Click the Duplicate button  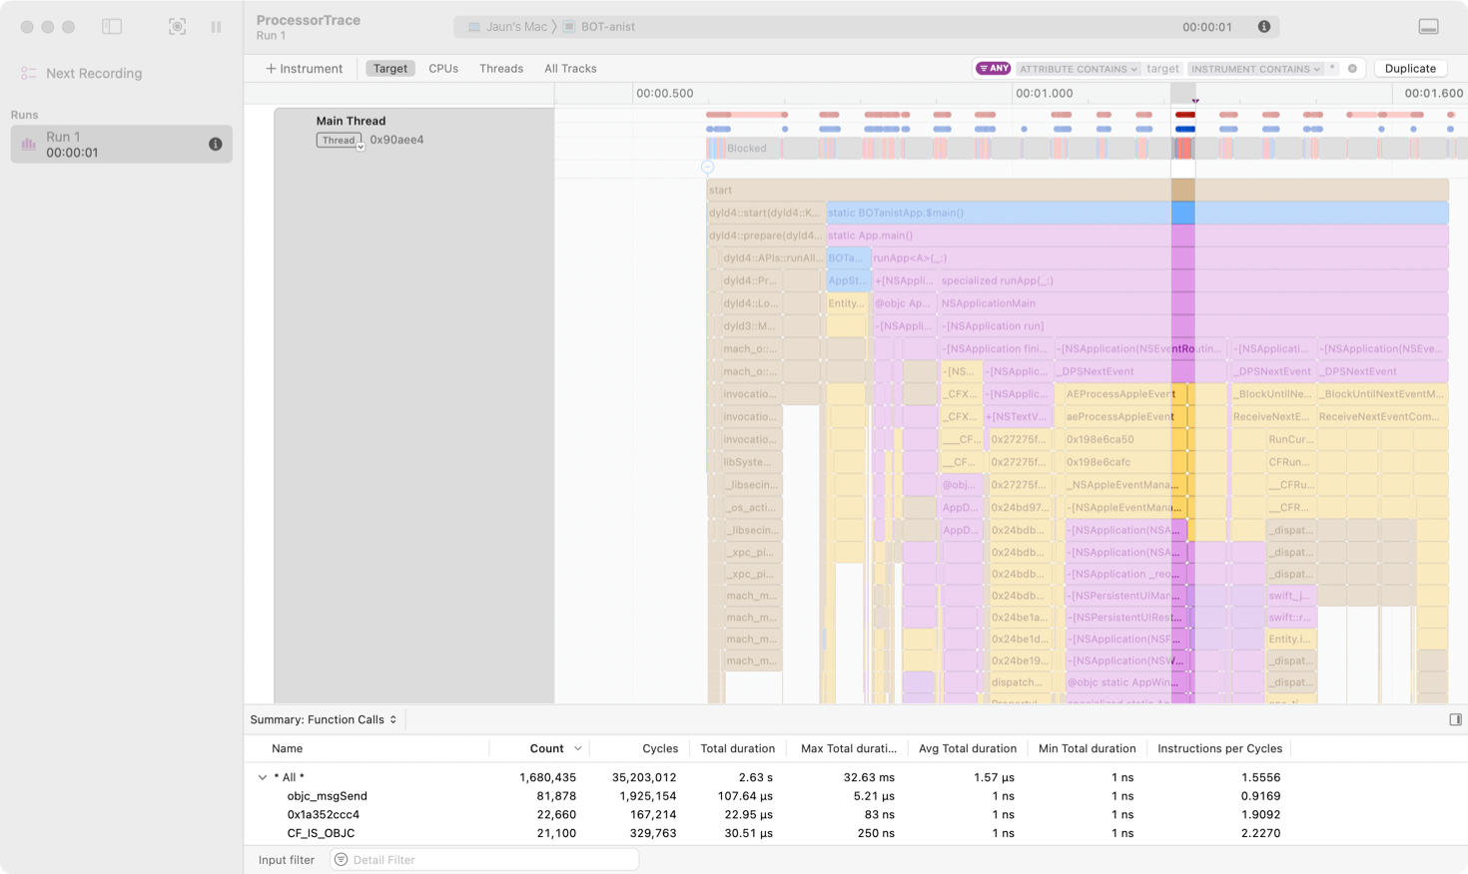point(1410,69)
